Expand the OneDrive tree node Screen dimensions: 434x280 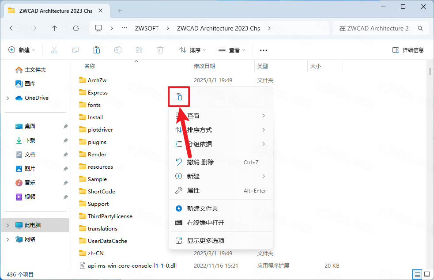tap(8, 98)
